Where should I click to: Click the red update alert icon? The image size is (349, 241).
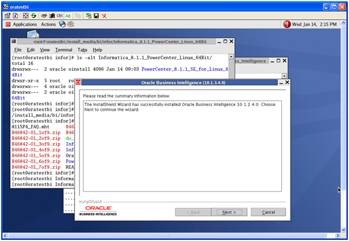[287, 24]
